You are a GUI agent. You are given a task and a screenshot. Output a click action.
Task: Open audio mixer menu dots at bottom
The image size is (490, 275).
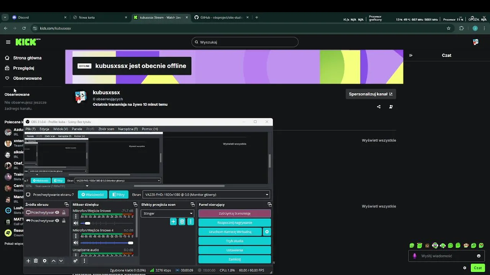pyautogui.click(x=84, y=261)
